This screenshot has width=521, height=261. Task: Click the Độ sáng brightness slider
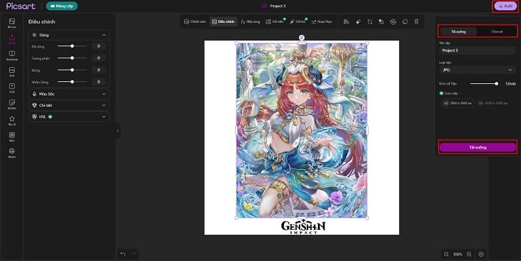tap(72, 46)
